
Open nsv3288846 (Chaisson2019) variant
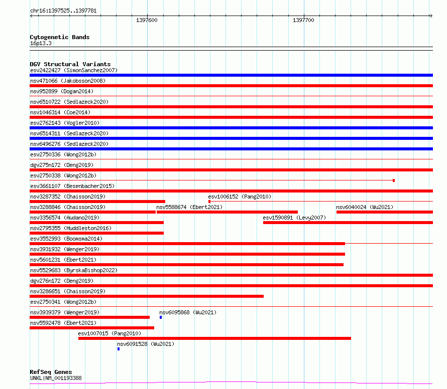click(x=68, y=207)
